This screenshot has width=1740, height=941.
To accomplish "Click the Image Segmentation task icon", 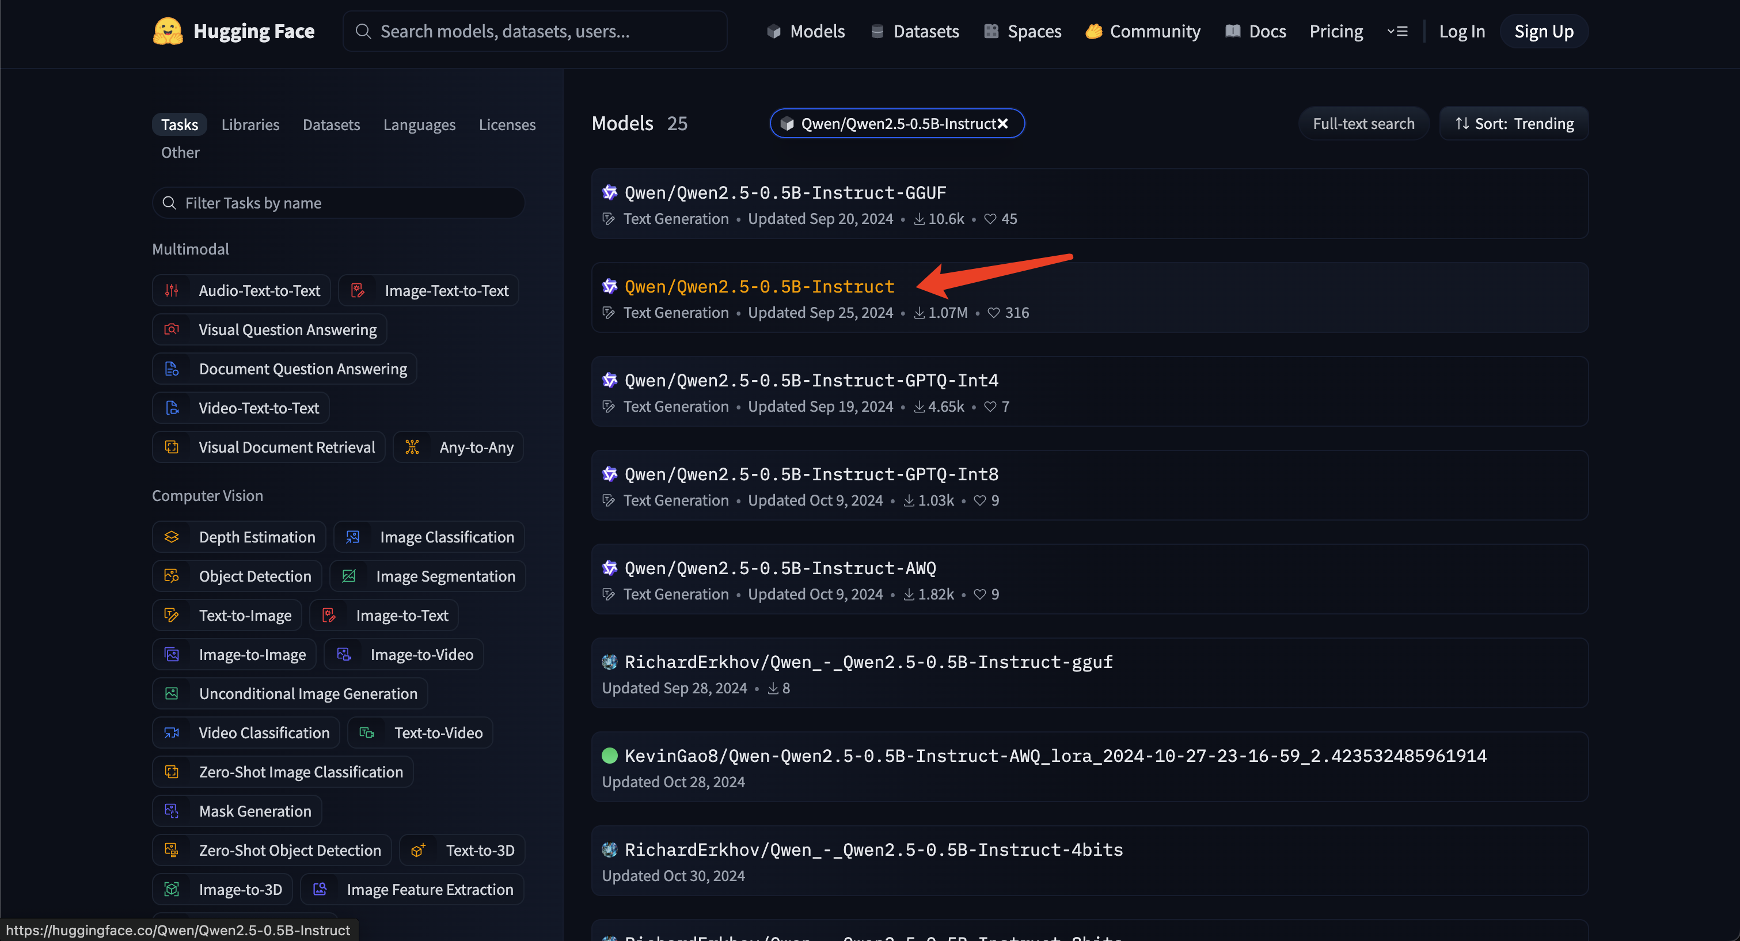I will click(x=348, y=576).
